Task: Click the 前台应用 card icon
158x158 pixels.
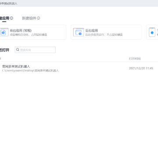Action: pos(4,32)
